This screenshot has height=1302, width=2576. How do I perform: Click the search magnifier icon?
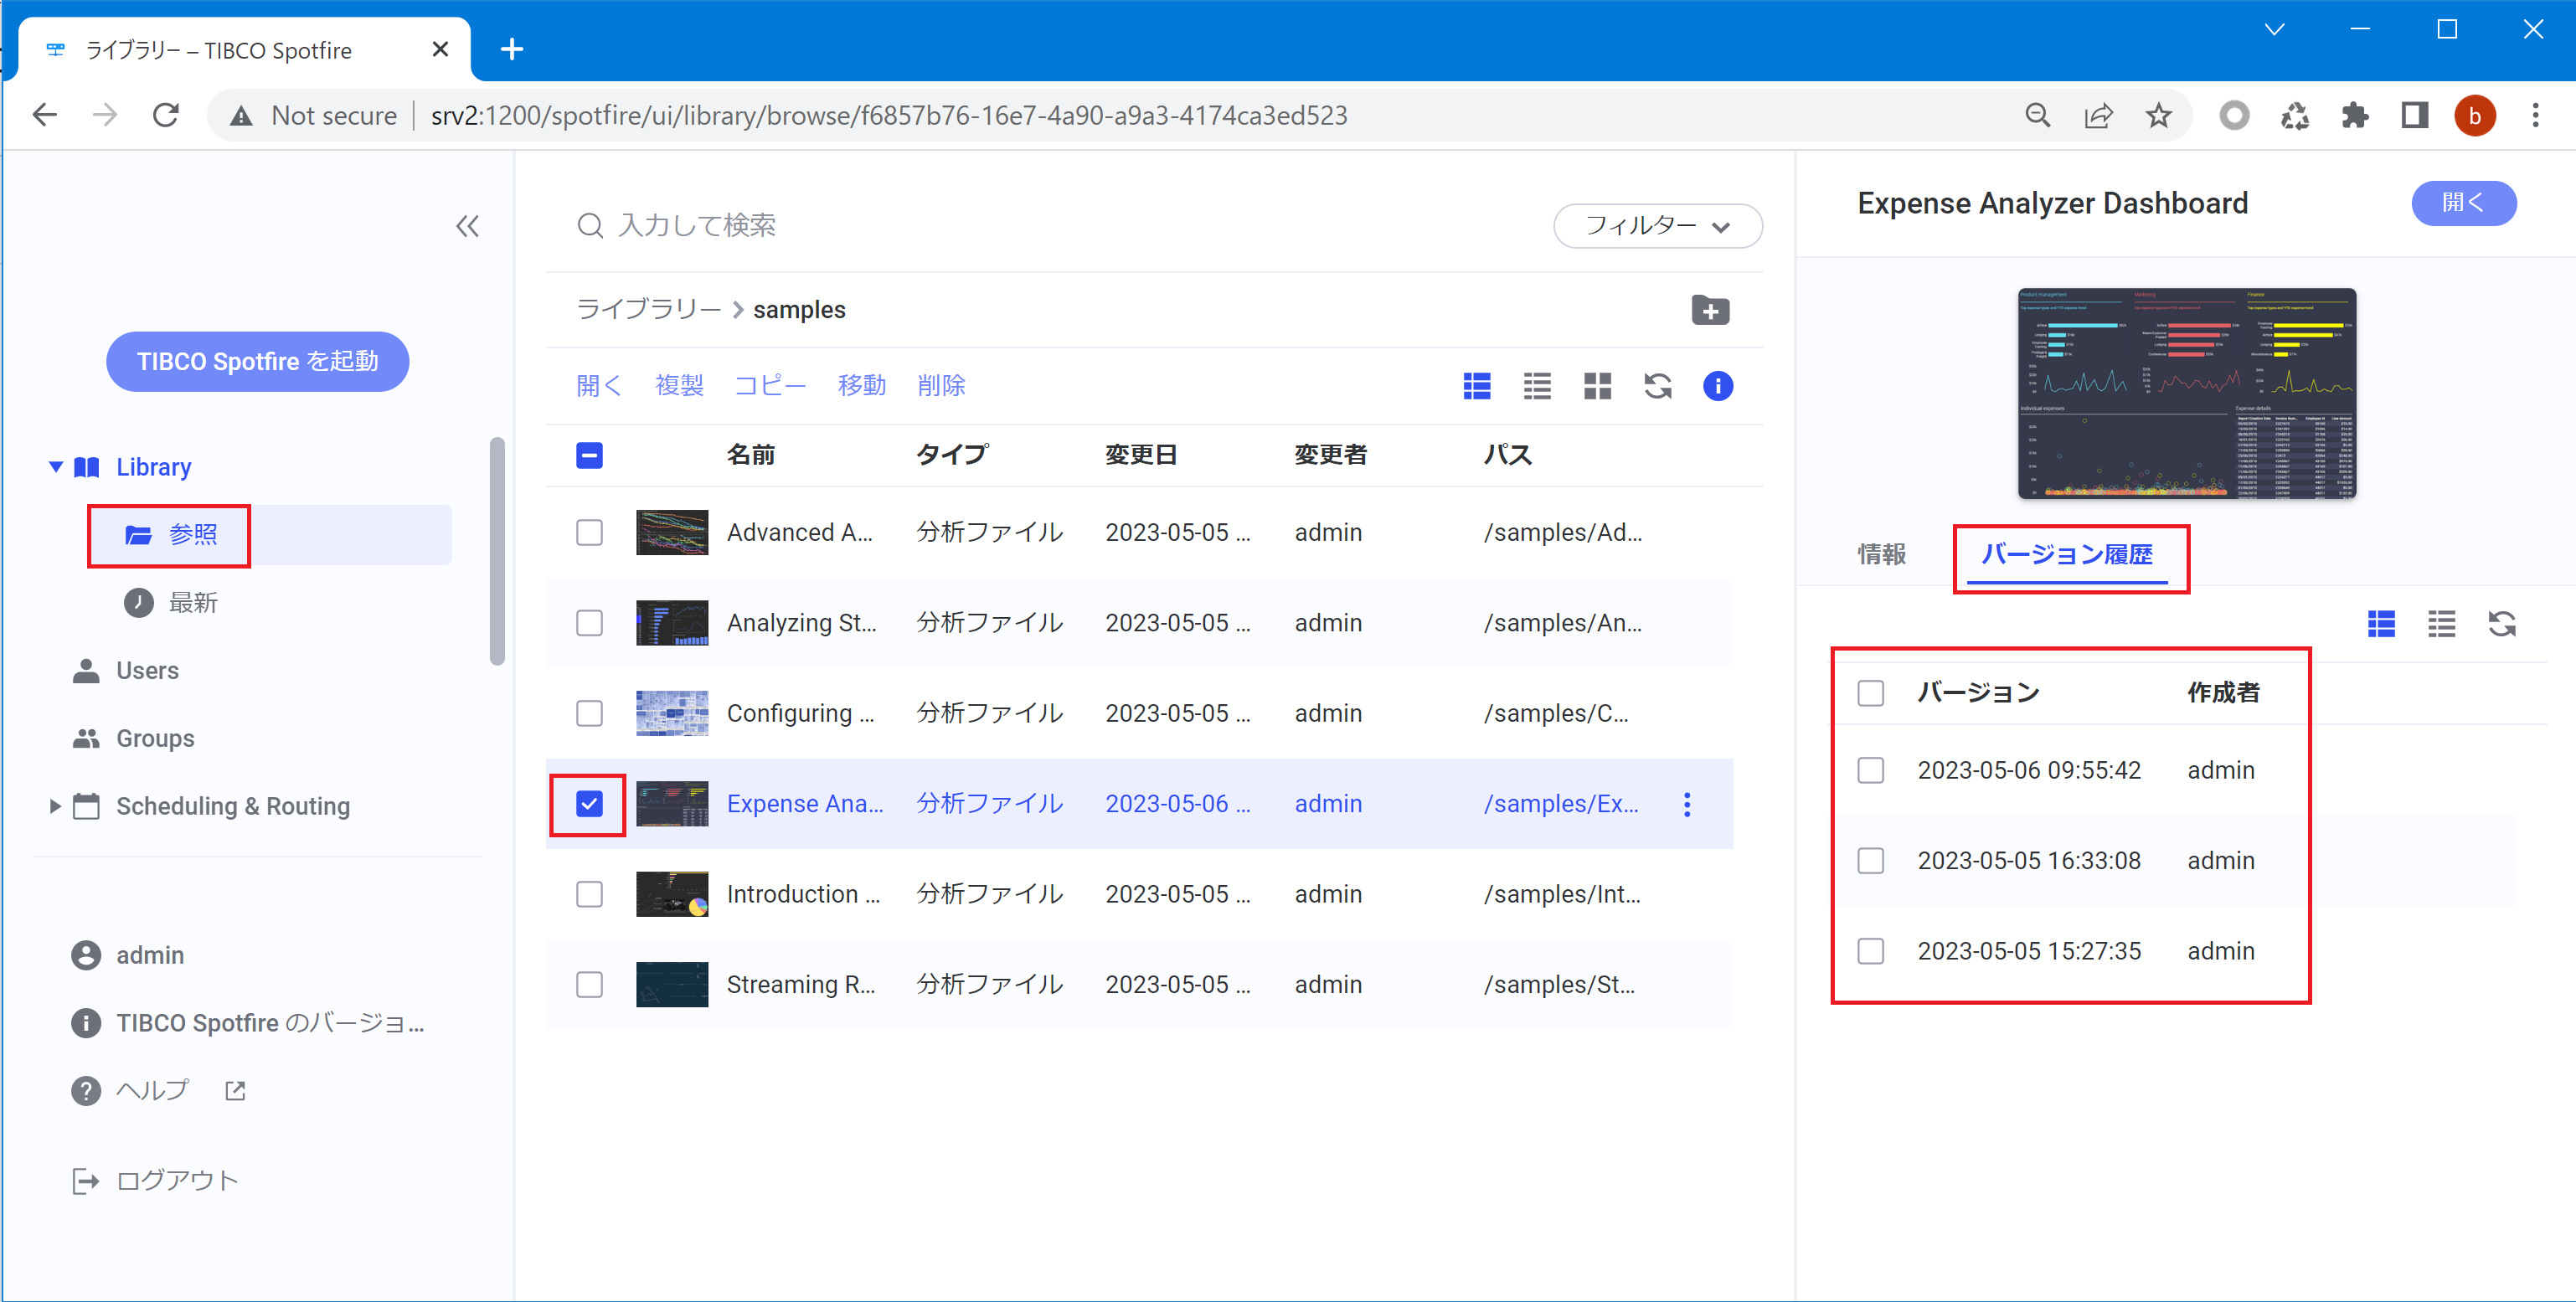590,226
